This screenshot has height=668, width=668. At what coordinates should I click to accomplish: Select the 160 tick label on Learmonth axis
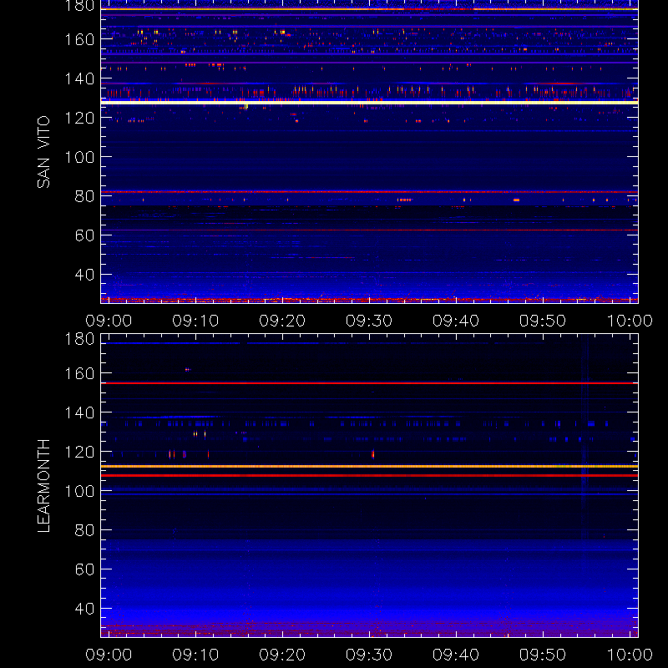coord(79,373)
